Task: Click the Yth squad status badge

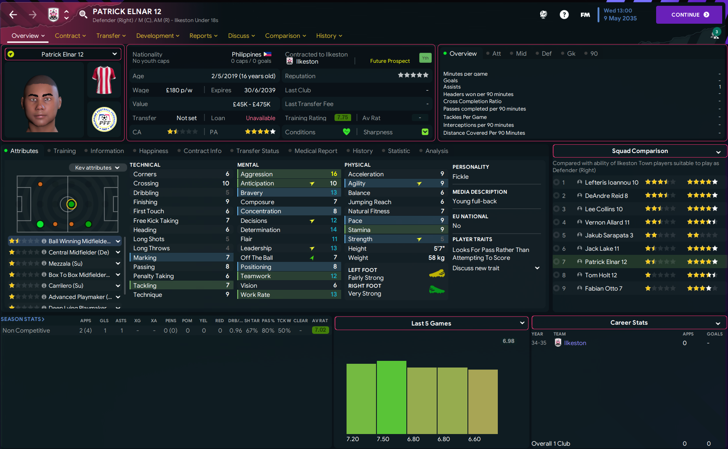Action: tap(425, 58)
